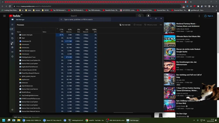
Task: Open Medieval Fantasy Music video thumbnail
Action: (x=169, y=28)
